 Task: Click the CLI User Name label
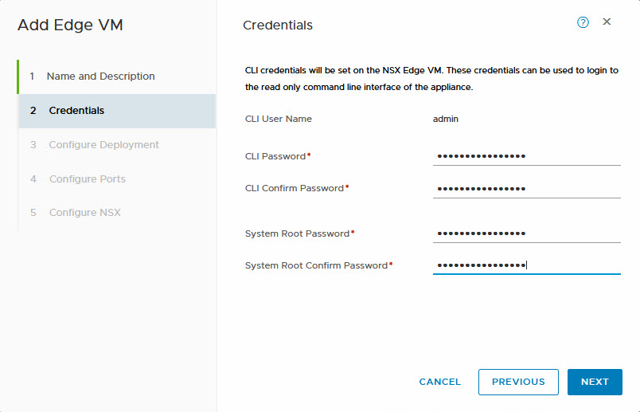tap(279, 119)
